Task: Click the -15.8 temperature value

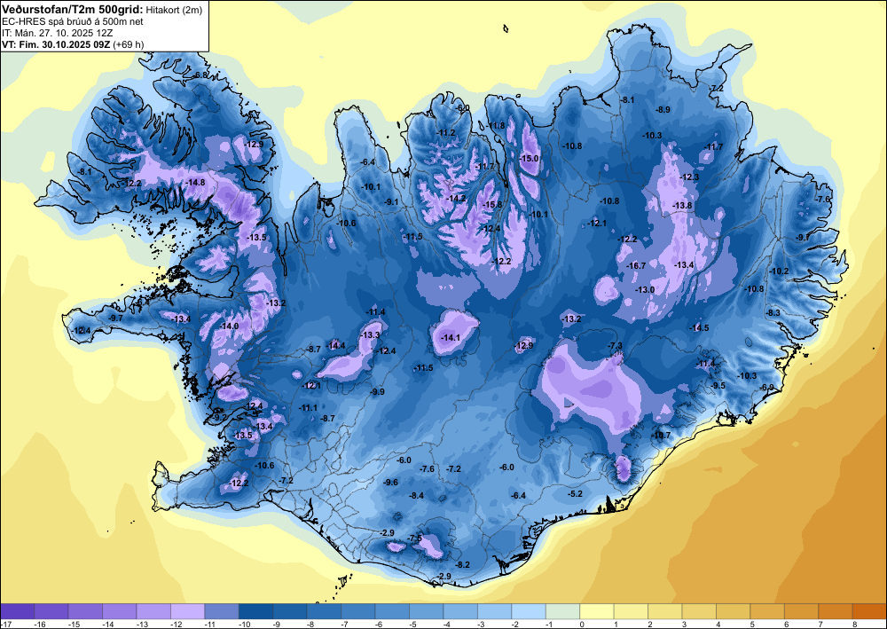Action: [492, 205]
